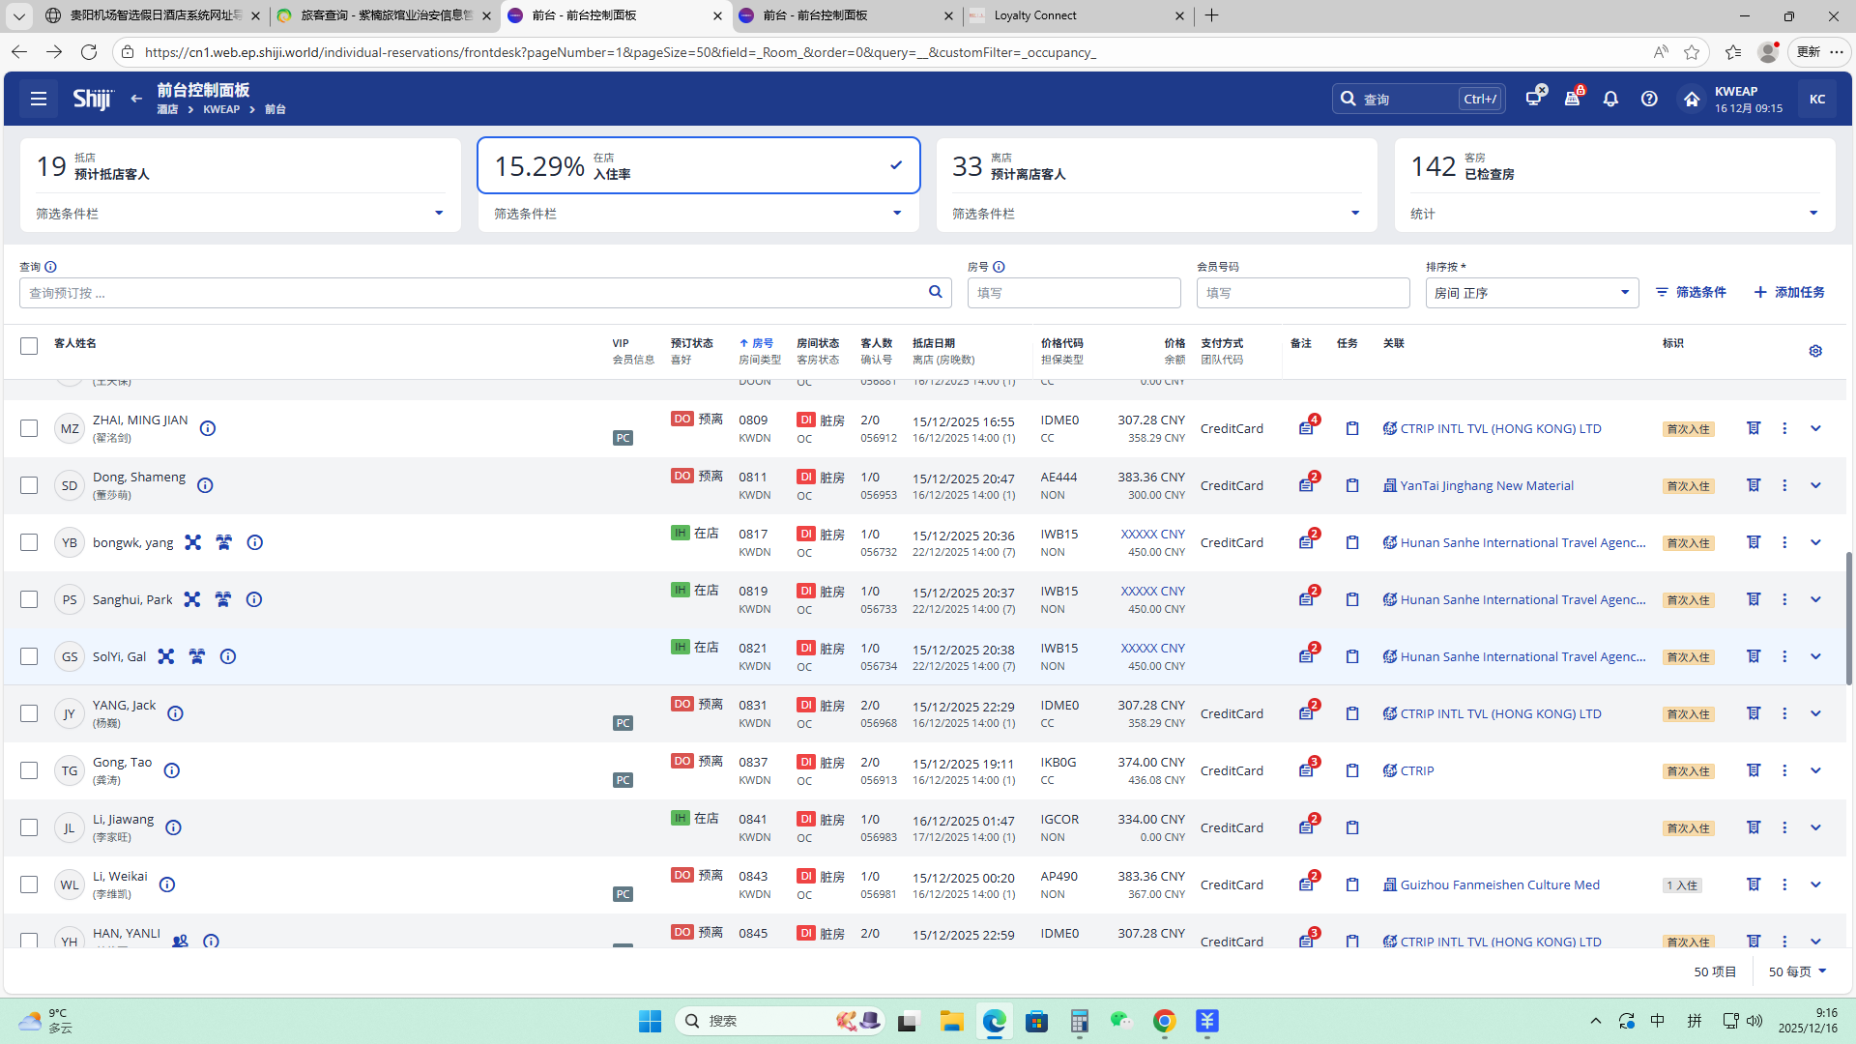This screenshot has width=1856, height=1044.
Task: Open billing icon for Gong, Tao row
Action: click(1753, 770)
